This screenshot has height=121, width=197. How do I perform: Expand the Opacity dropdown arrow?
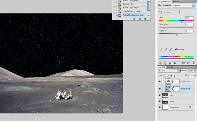point(195,70)
